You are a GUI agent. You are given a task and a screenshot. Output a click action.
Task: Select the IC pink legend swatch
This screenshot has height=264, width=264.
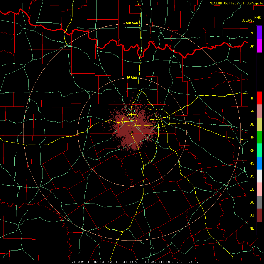pyautogui.click(x=259, y=189)
